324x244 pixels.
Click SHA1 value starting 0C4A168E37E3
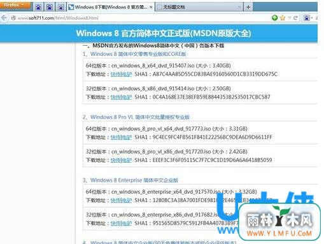tap(211, 97)
